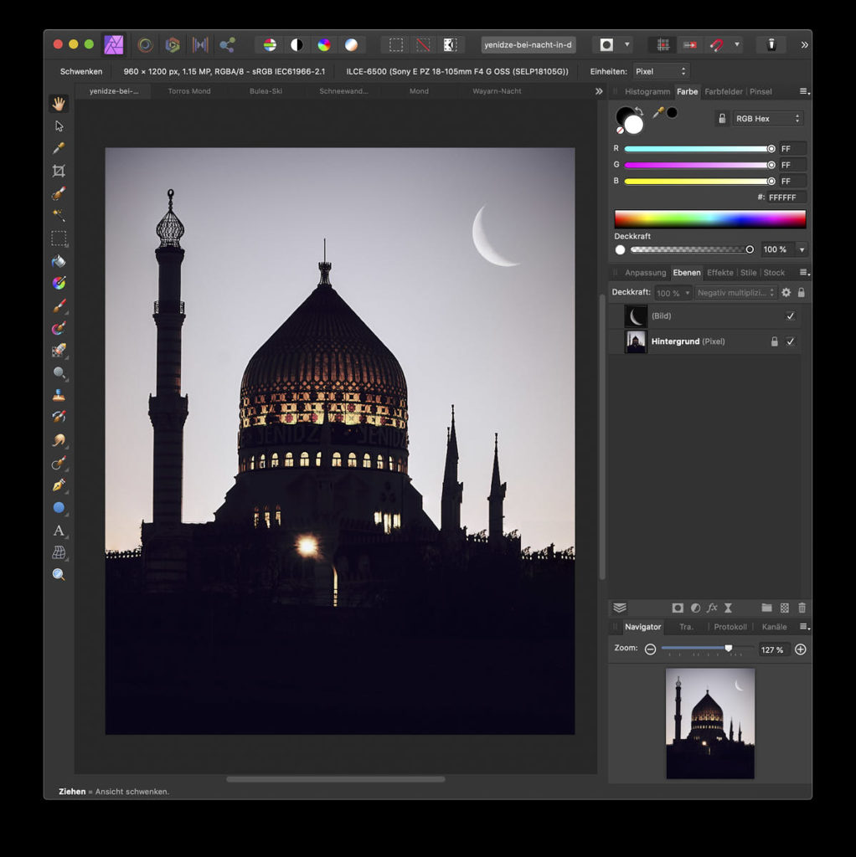Switch to the Histogramm tab
The height and width of the screenshot is (857, 856).
[647, 92]
